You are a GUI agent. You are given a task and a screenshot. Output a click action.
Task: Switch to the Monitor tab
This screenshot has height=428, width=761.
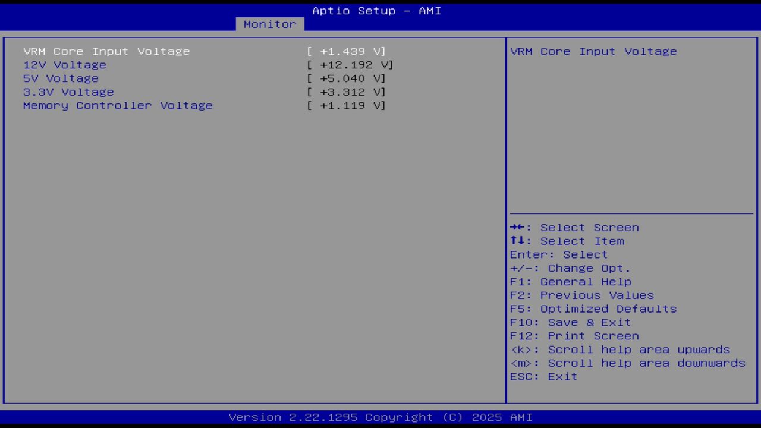click(x=269, y=24)
